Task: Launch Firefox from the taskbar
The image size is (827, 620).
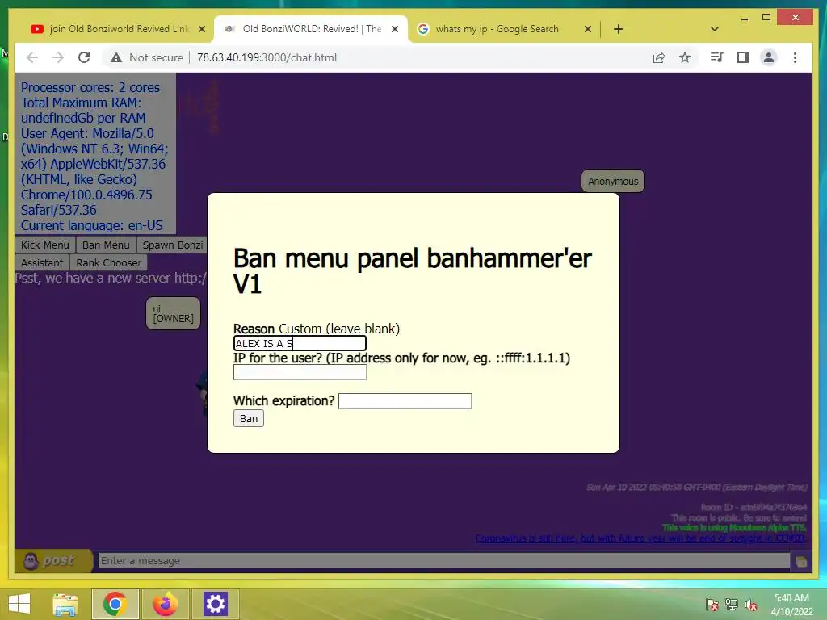Action: [x=165, y=604]
